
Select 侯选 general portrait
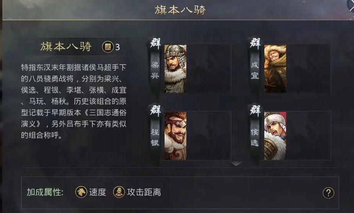pos(275,136)
